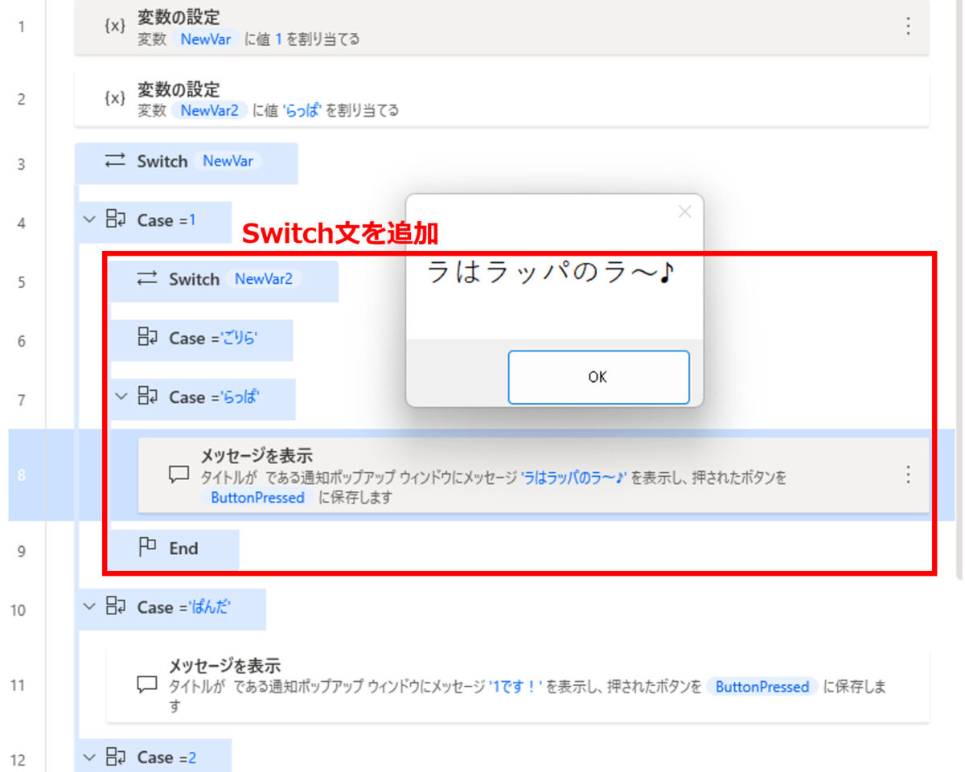Close the ラはラッパのラ popup window
This screenshot has width=965, height=772.
684,211
